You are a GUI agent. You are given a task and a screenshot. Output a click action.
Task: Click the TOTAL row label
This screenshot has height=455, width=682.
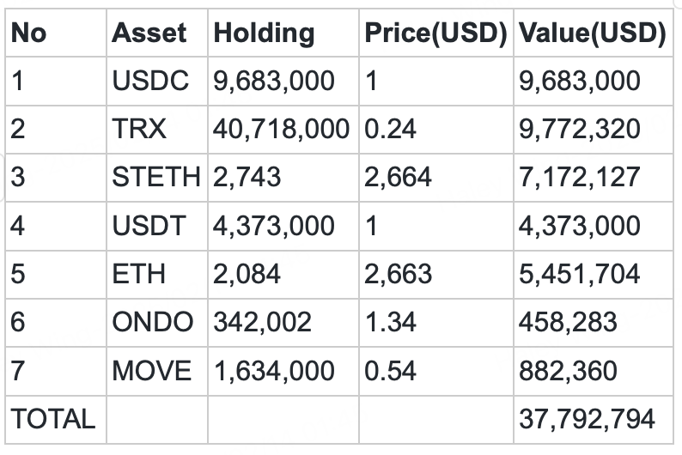tap(52, 420)
